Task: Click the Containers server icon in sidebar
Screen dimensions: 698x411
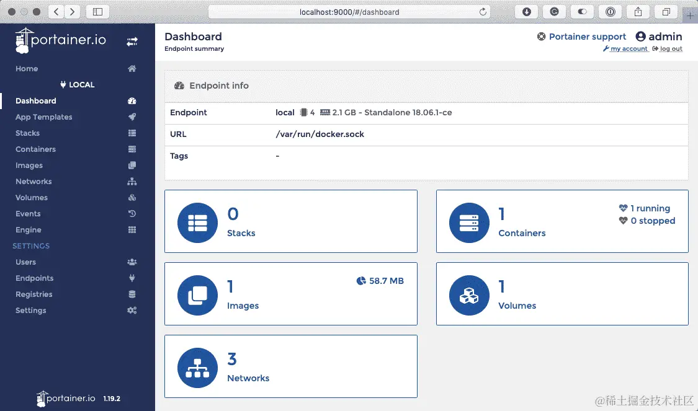Action: (x=132, y=149)
